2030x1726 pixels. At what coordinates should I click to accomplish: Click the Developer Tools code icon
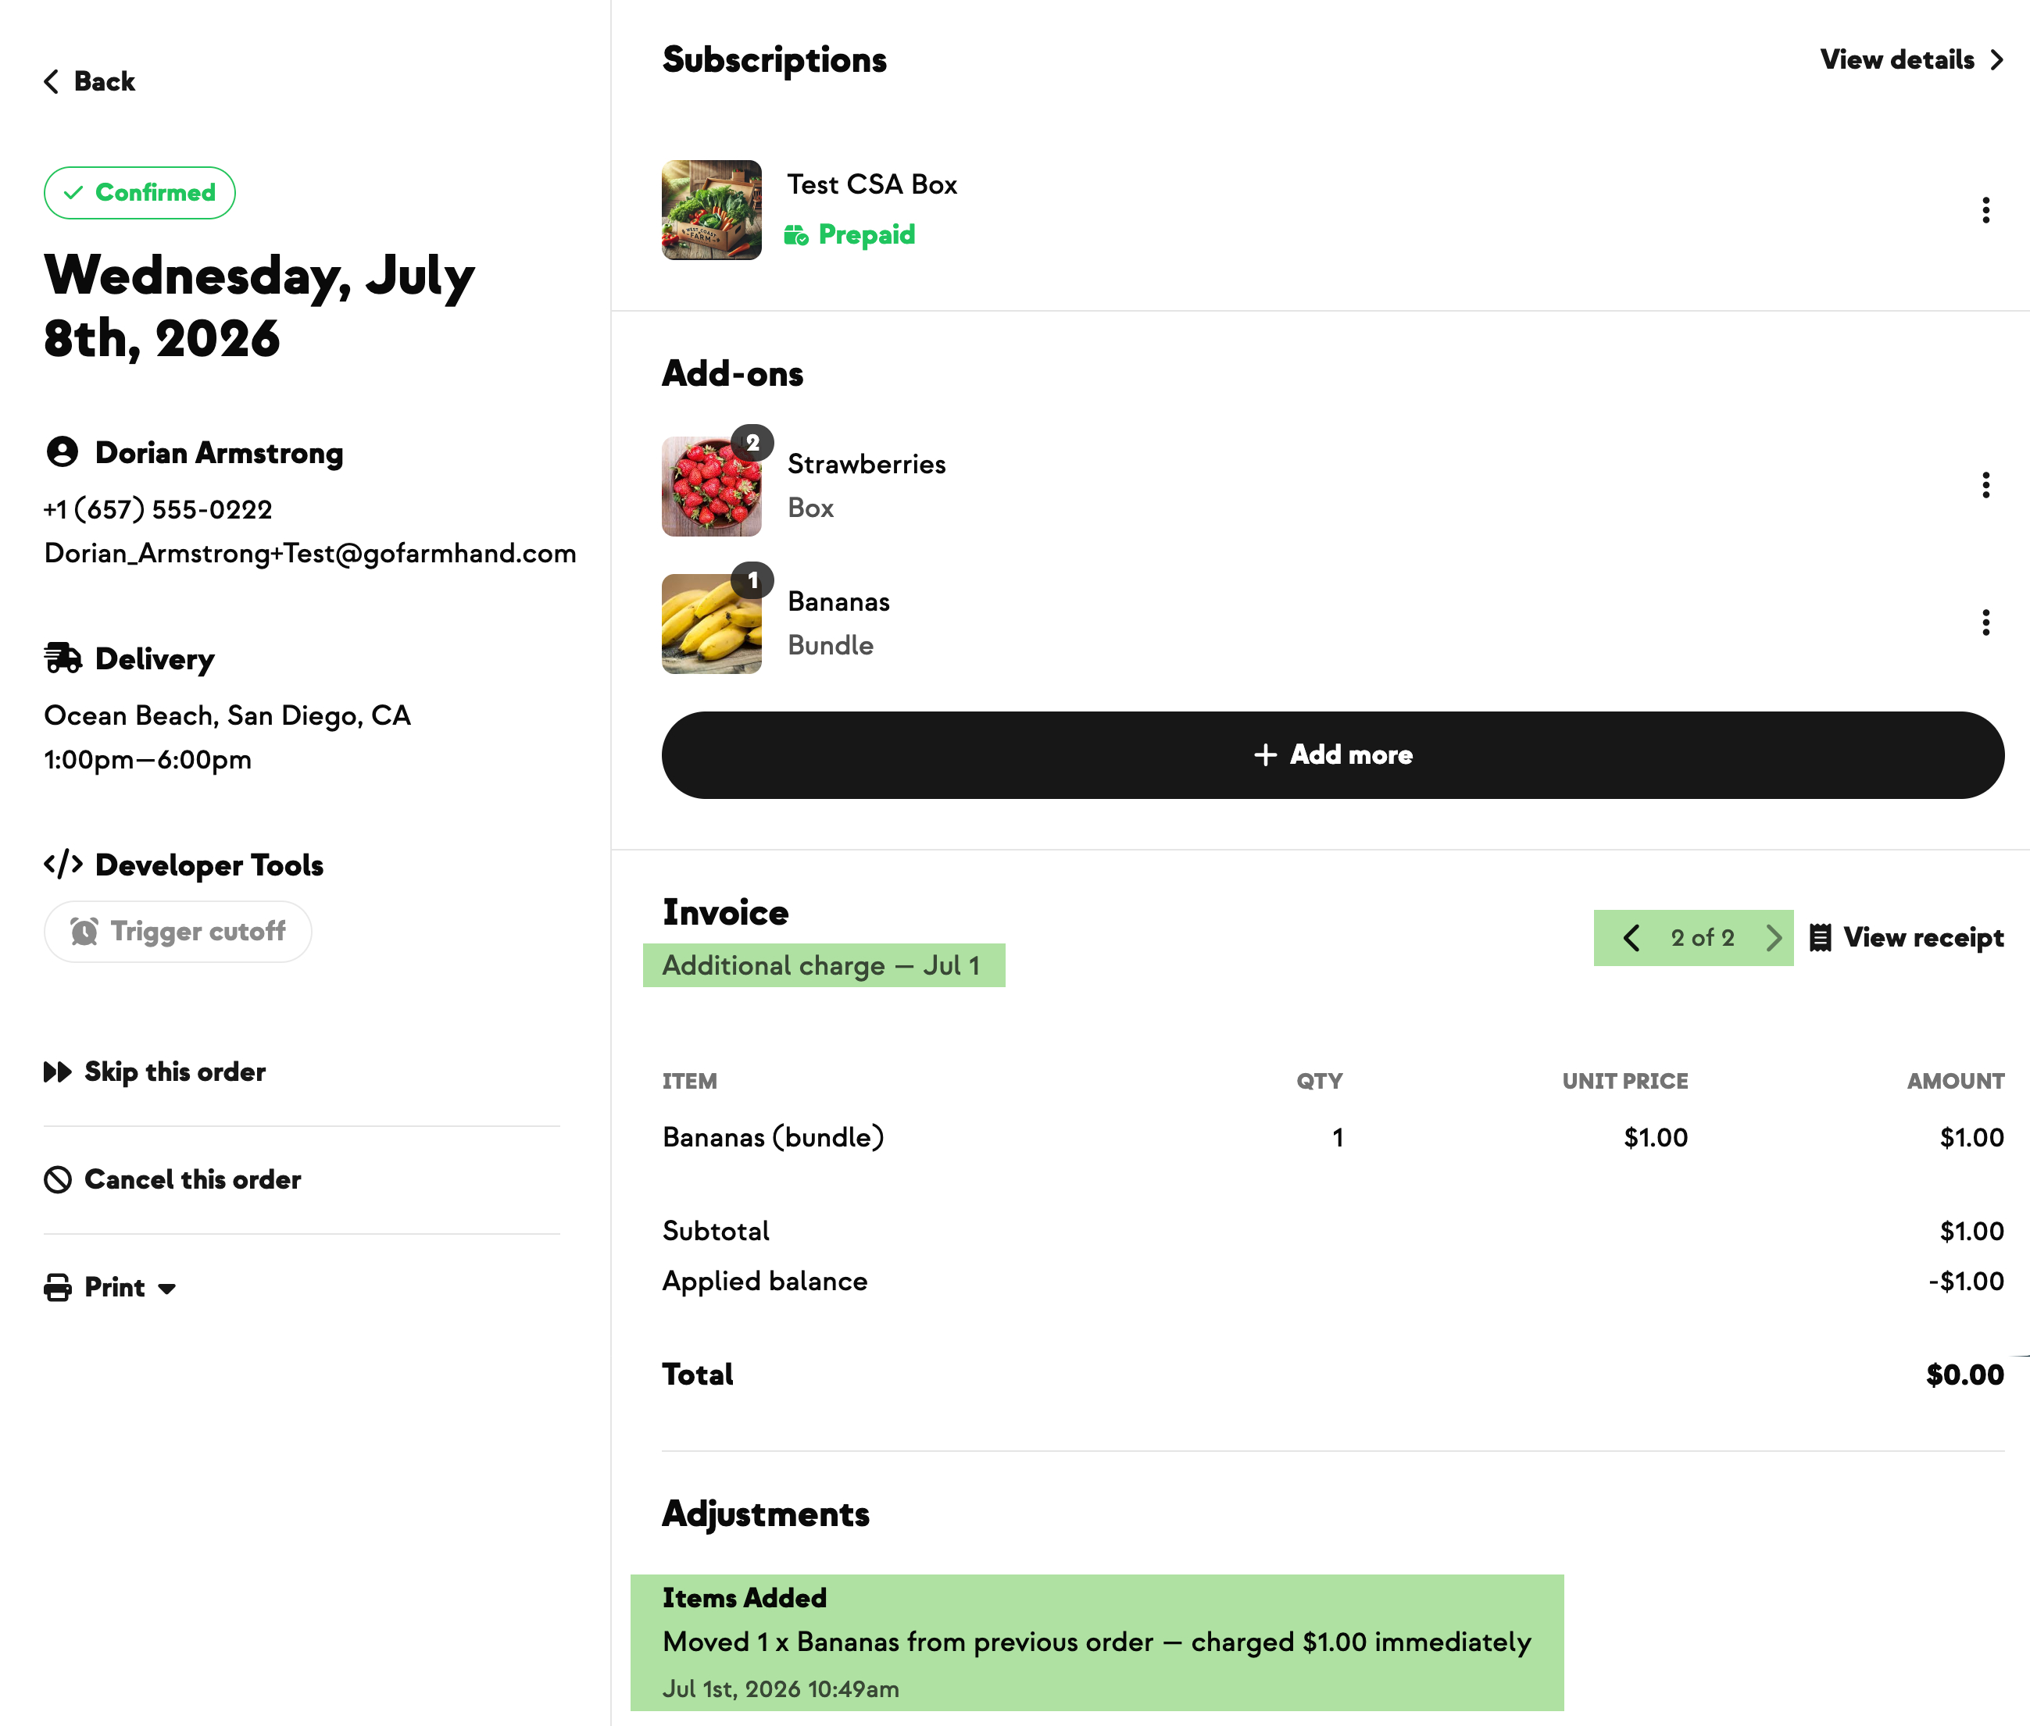[x=63, y=864]
